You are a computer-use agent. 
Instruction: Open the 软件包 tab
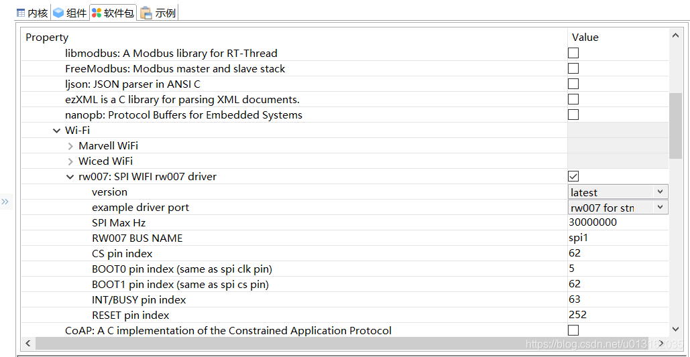point(113,13)
